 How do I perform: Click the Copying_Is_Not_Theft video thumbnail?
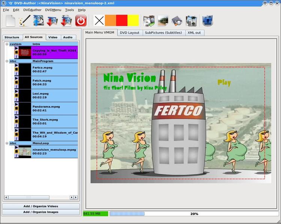coord(25,52)
